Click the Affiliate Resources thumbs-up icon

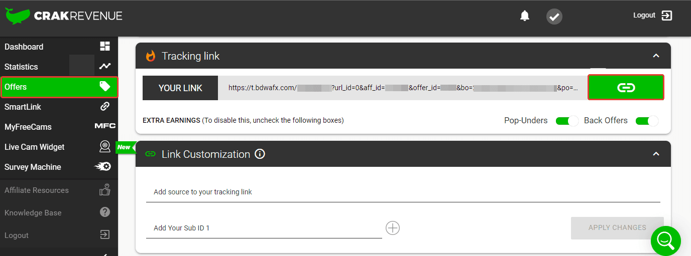click(x=104, y=189)
